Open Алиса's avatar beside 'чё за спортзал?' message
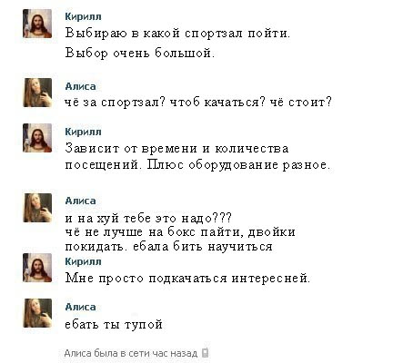Viewport: 393px width, 363px height. pyautogui.click(x=37, y=93)
